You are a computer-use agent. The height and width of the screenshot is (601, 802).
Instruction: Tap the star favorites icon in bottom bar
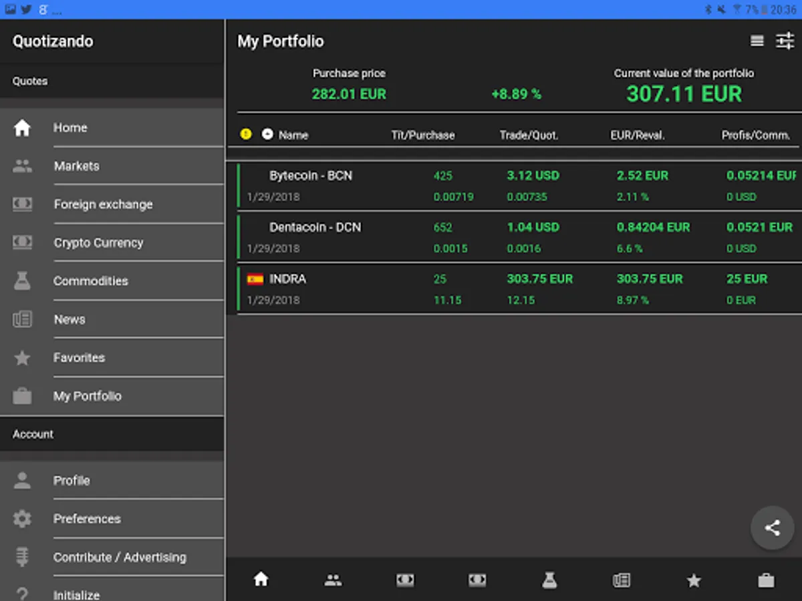694,580
